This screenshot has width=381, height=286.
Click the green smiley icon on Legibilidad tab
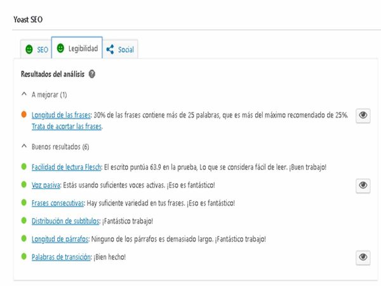click(x=60, y=48)
